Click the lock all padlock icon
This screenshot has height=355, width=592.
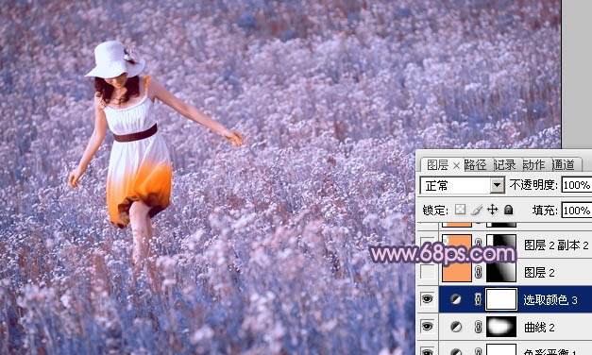(x=509, y=210)
